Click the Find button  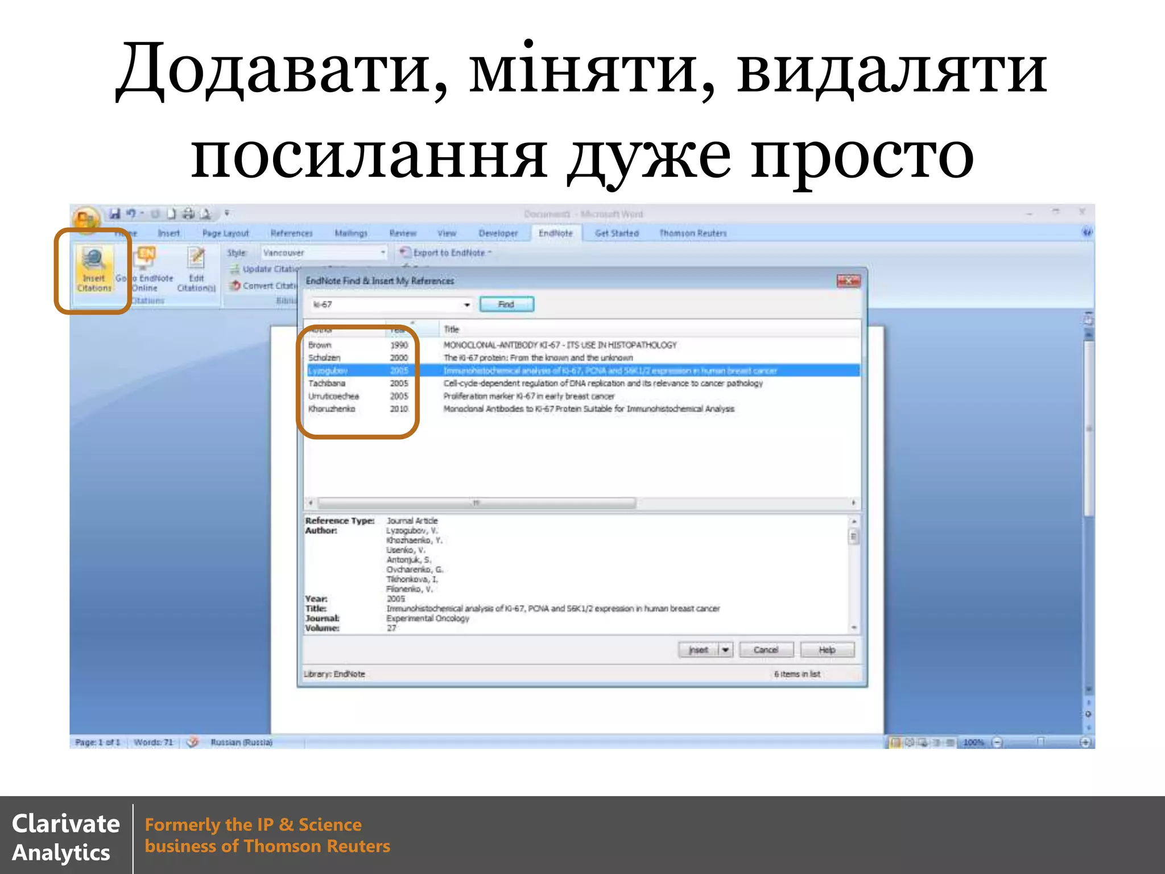[x=506, y=304]
